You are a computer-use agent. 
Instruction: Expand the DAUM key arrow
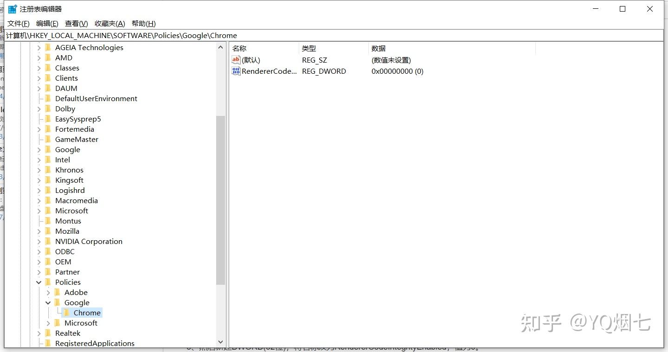point(39,89)
